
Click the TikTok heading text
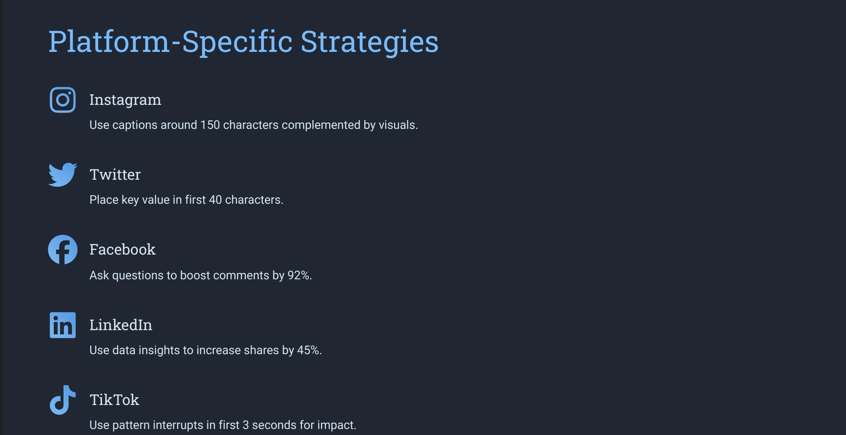click(114, 400)
